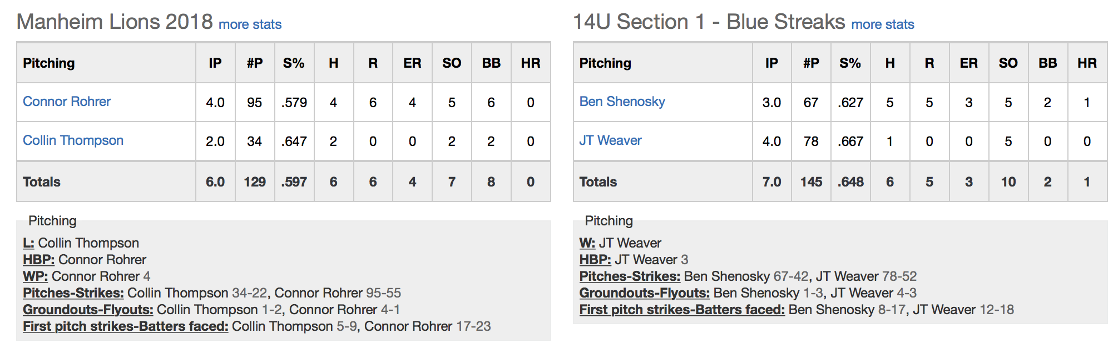Open JT Weaver player link
Image resolution: width=1118 pixels, height=353 pixels.
(610, 140)
